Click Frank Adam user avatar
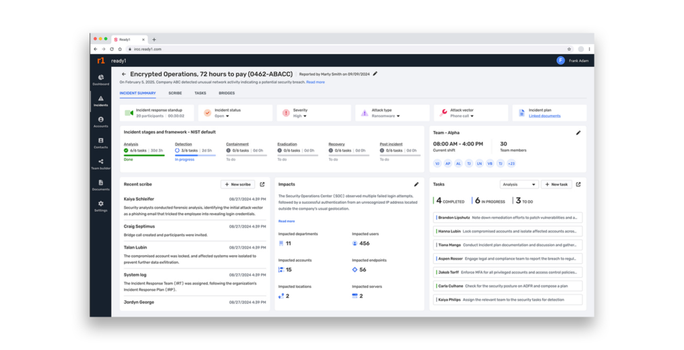This screenshot has width=684, height=350. coord(560,61)
